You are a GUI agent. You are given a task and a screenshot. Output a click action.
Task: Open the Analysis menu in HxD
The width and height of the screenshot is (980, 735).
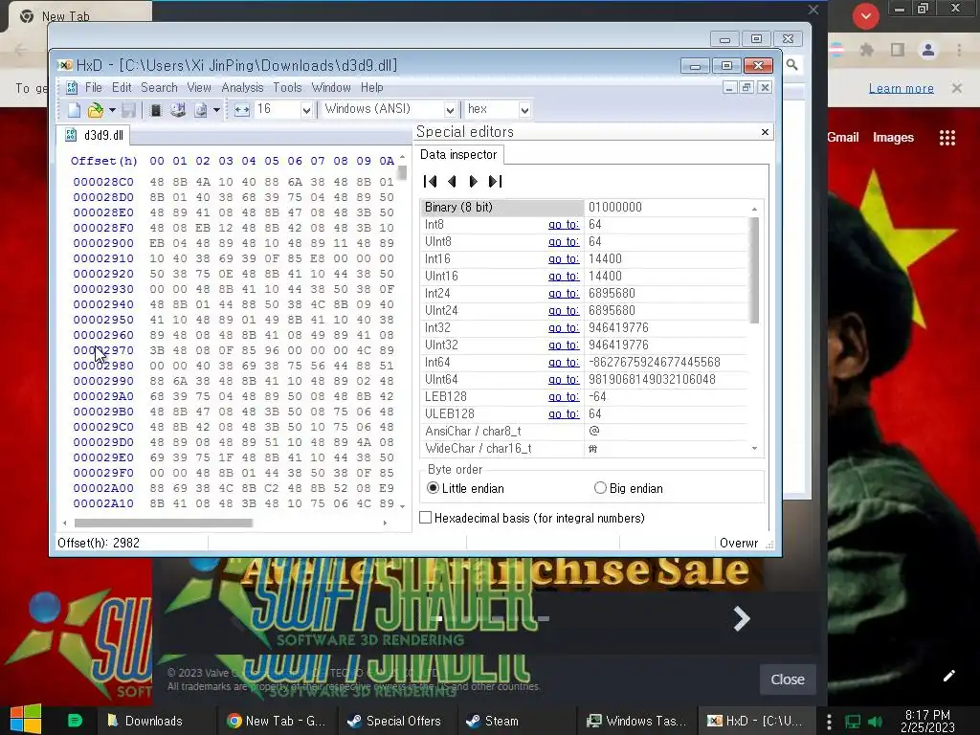point(242,87)
